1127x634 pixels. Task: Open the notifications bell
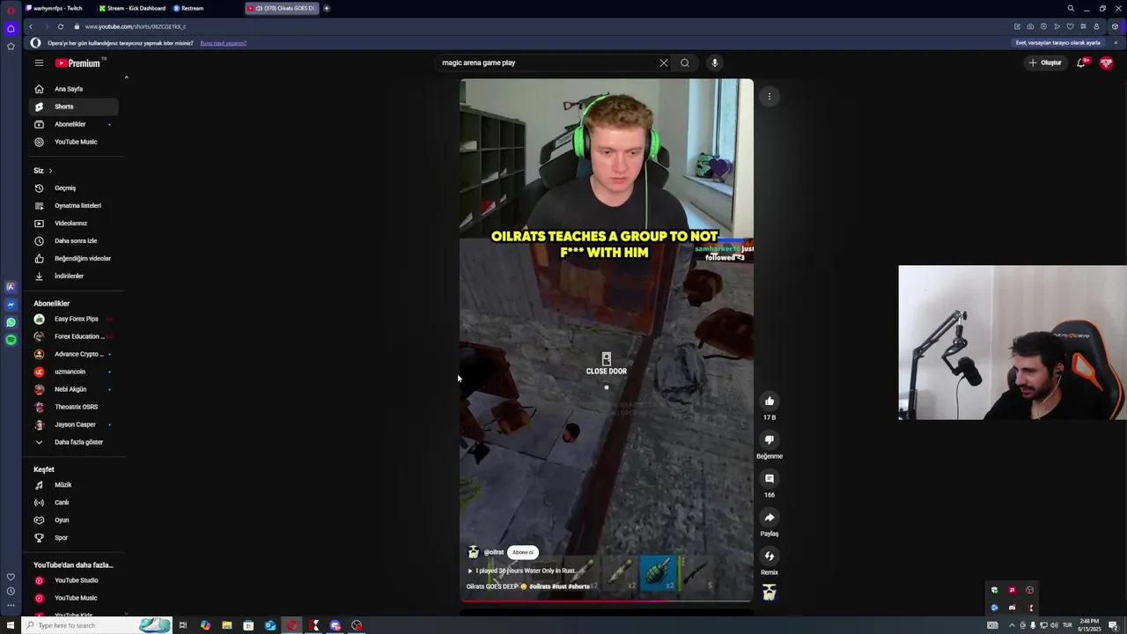pos(1082,63)
